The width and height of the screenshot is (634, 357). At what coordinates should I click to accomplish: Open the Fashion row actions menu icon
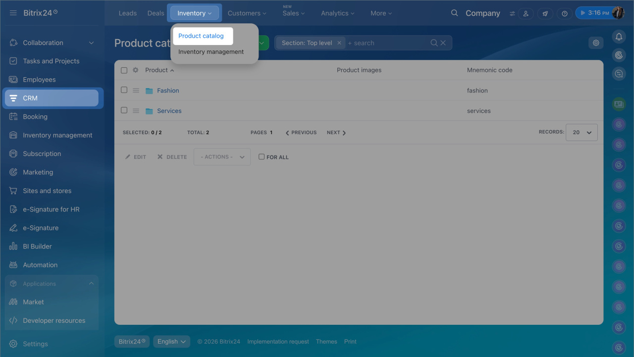tap(136, 91)
